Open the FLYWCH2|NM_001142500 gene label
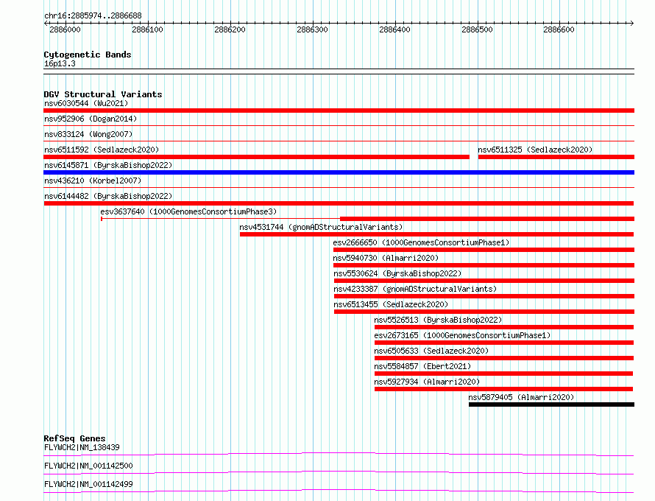 point(88,466)
